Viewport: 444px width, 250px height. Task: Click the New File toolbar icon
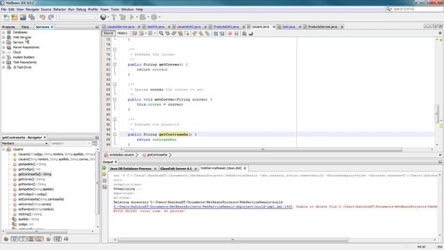click(6, 17)
